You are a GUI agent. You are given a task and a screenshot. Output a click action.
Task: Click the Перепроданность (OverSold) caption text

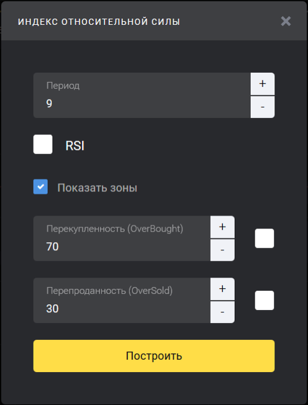(x=109, y=291)
